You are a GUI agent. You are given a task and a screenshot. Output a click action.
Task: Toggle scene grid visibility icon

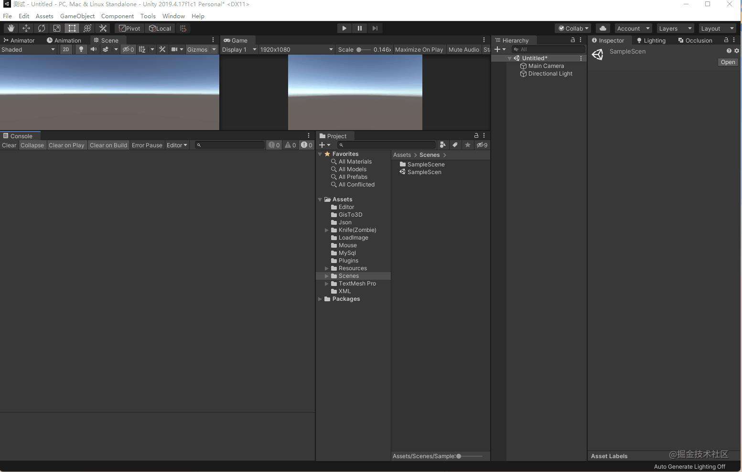click(x=142, y=49)
